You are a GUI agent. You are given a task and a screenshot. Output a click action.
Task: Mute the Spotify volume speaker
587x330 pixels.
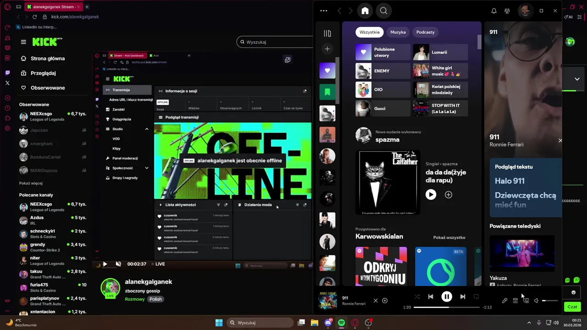(x=537, y=301)
